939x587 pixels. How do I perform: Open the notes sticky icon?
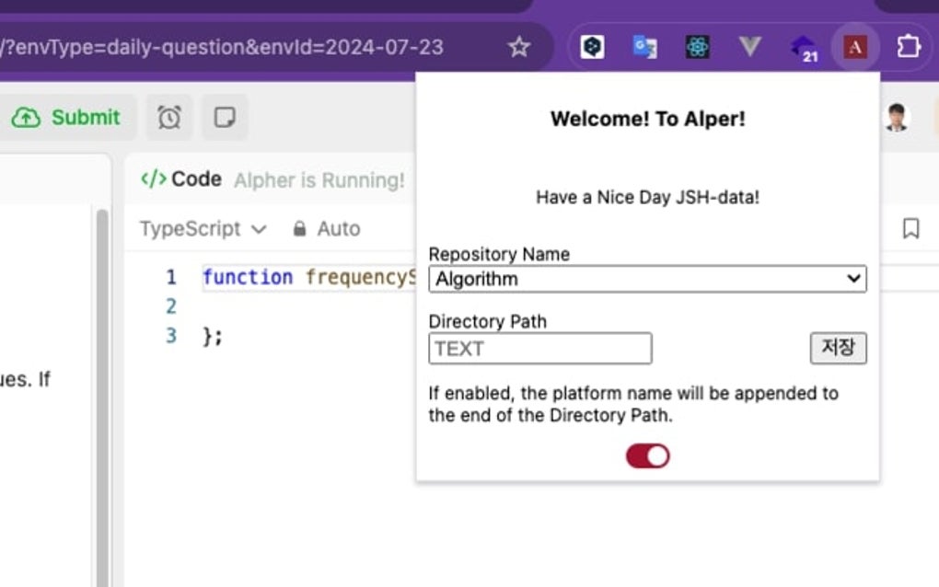click(x=225, y=118)
